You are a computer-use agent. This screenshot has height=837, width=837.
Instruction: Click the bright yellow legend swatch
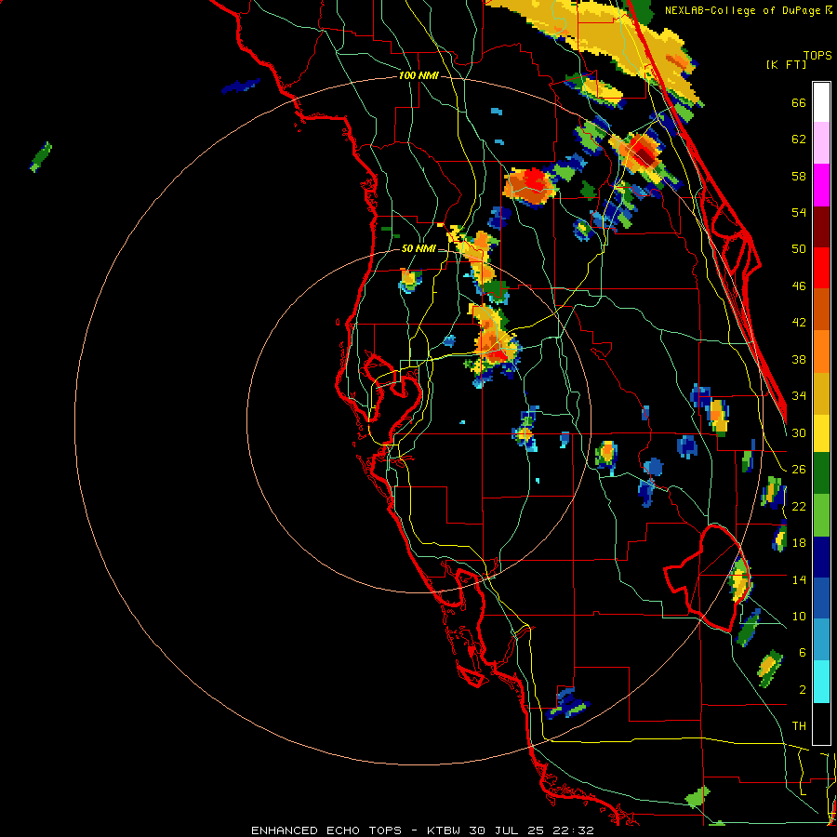tap(821, 434)
